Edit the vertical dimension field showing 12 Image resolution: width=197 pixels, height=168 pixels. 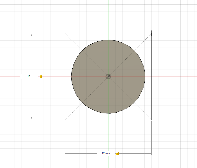click(29, 77)
